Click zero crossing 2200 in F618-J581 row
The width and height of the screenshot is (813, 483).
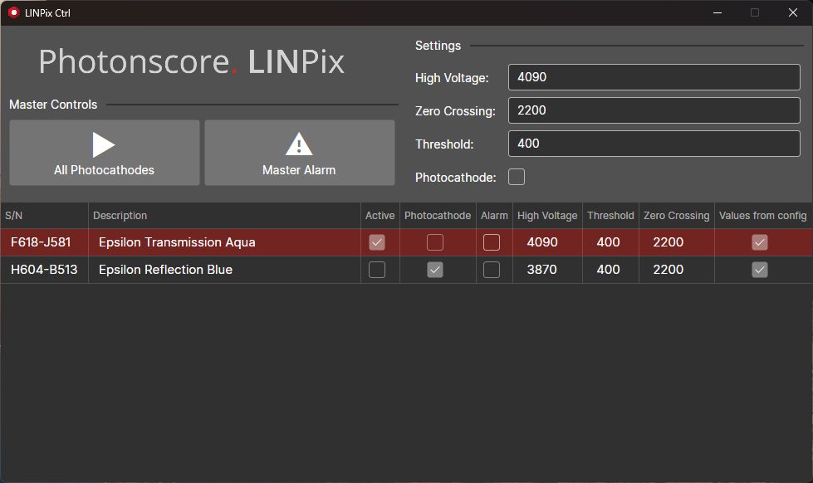click(x=669, y=242)
